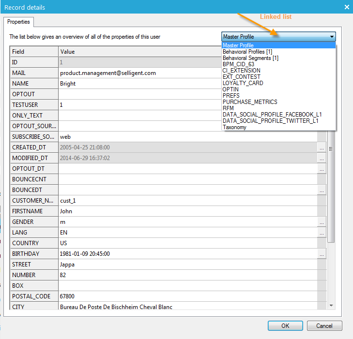Screen dimensions: 353x339
Task: Open BIRTHDAY date picker ellipsis button
Action: click(322, 254)
